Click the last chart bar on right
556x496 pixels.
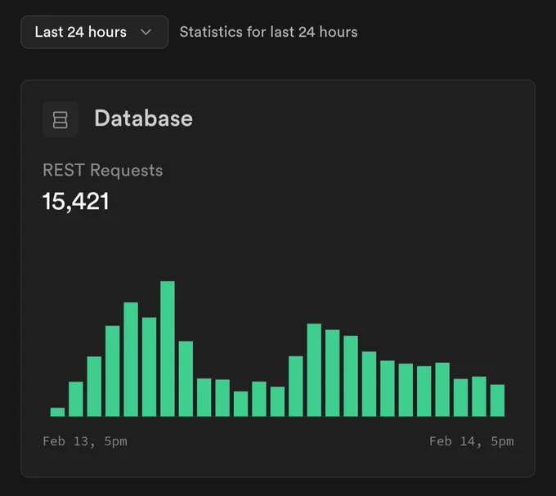point(497,400)
